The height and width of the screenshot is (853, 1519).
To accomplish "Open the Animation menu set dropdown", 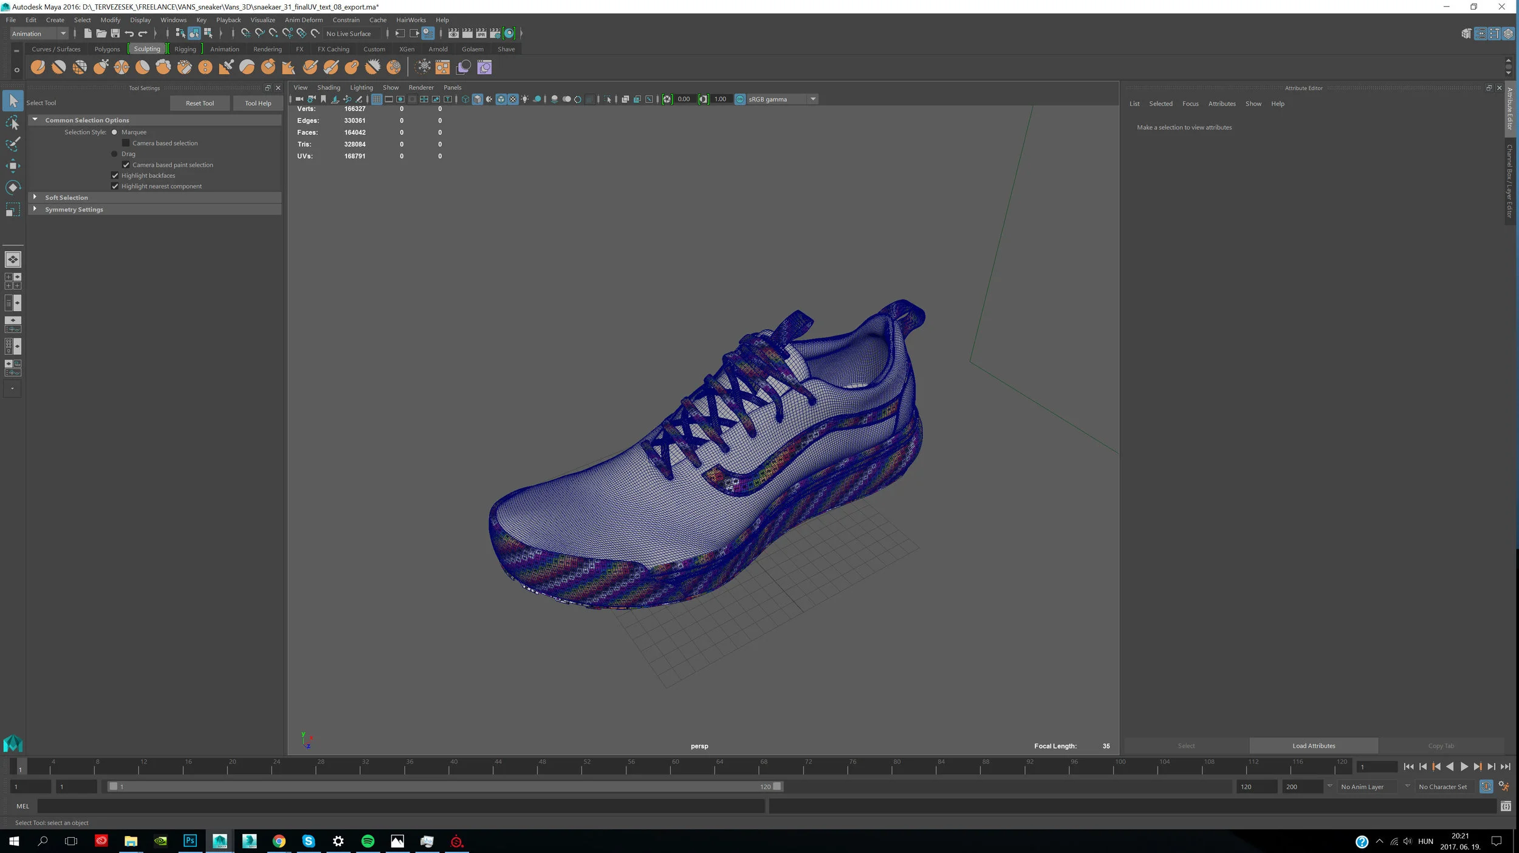I will point(39,33).
